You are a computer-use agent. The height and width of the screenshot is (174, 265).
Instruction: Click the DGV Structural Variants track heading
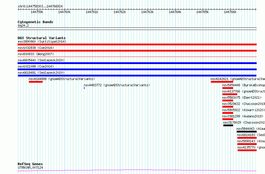pos(42,38)
